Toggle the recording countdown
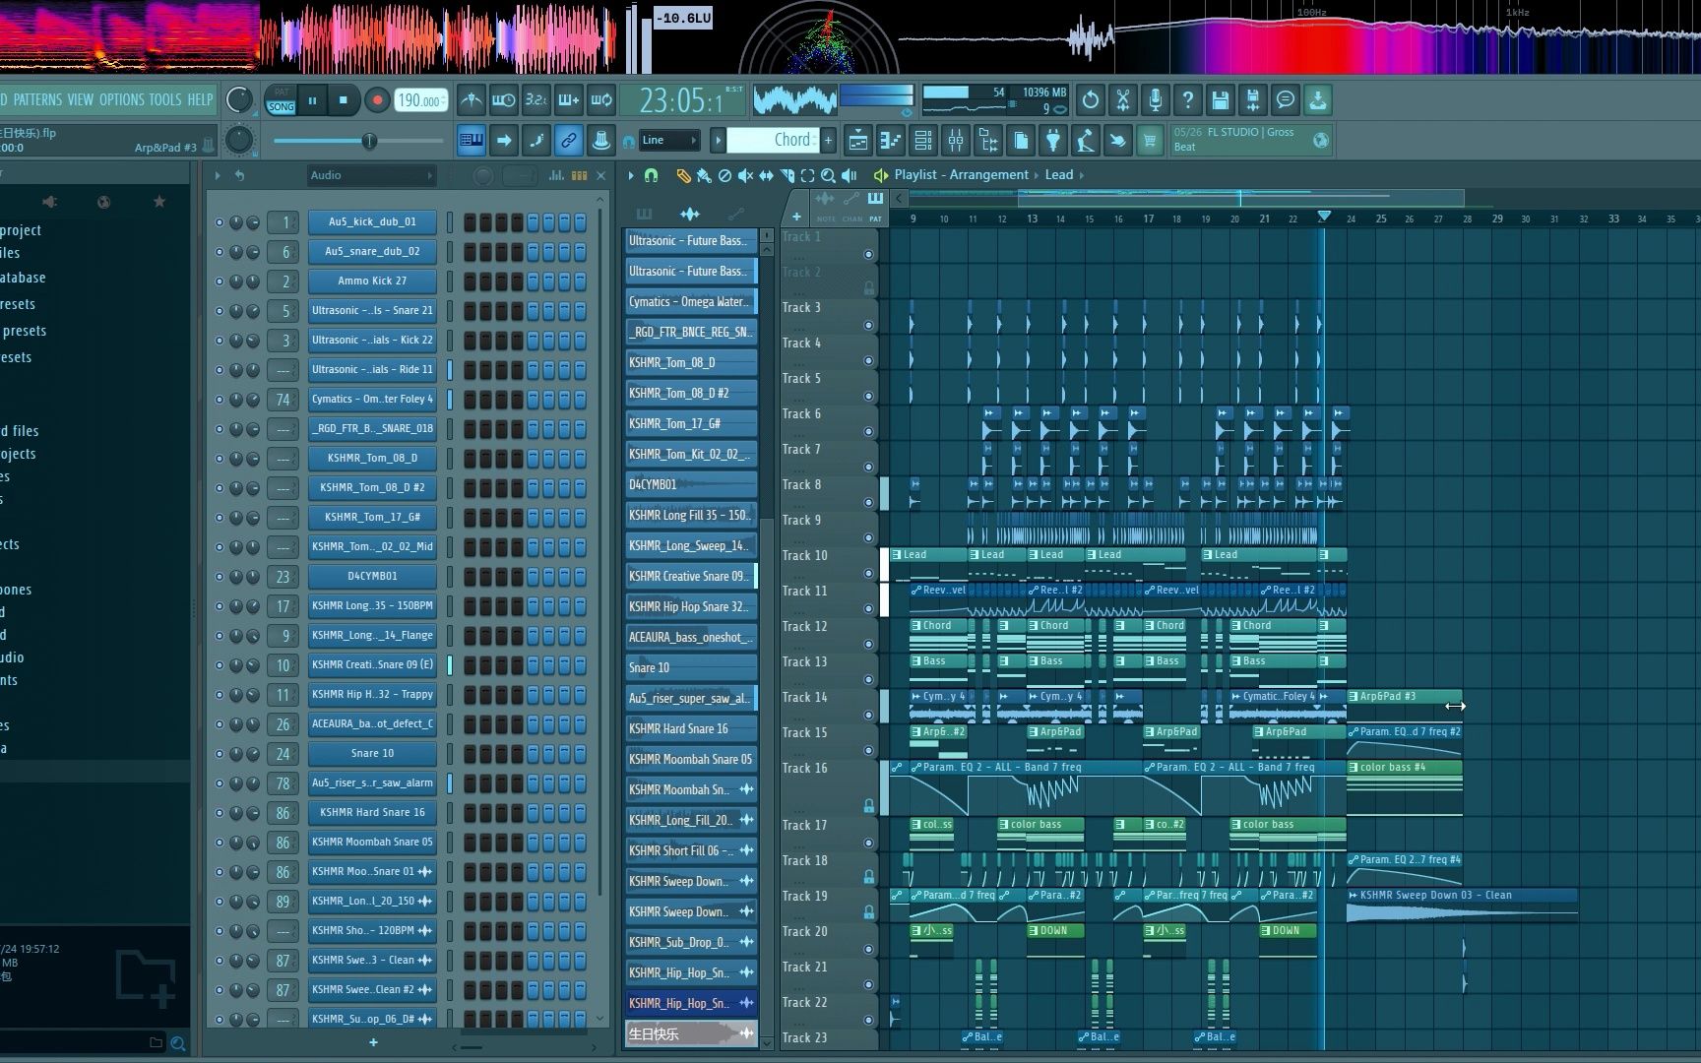This screenshot has height=1063, width=1701. (x=536, y=99)
